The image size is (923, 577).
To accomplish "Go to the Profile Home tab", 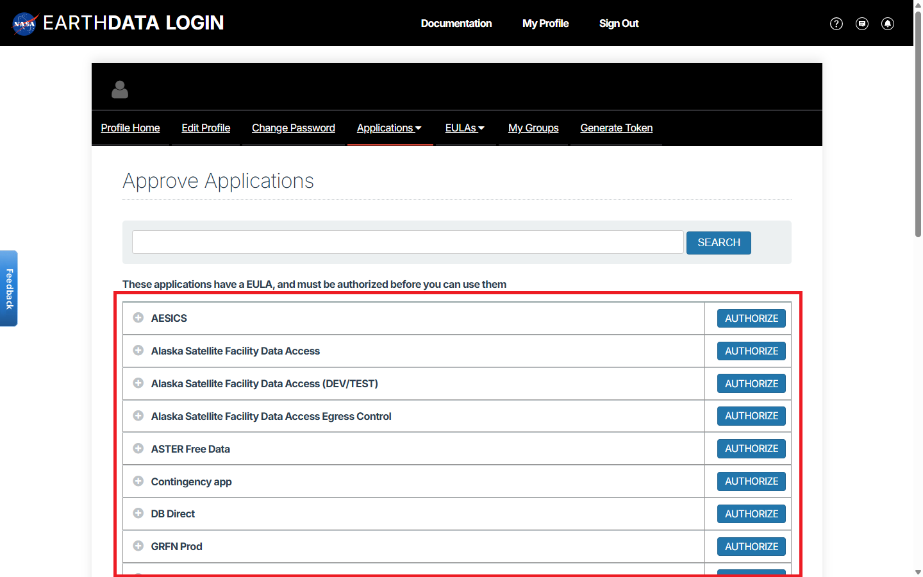I will [131, 128].
